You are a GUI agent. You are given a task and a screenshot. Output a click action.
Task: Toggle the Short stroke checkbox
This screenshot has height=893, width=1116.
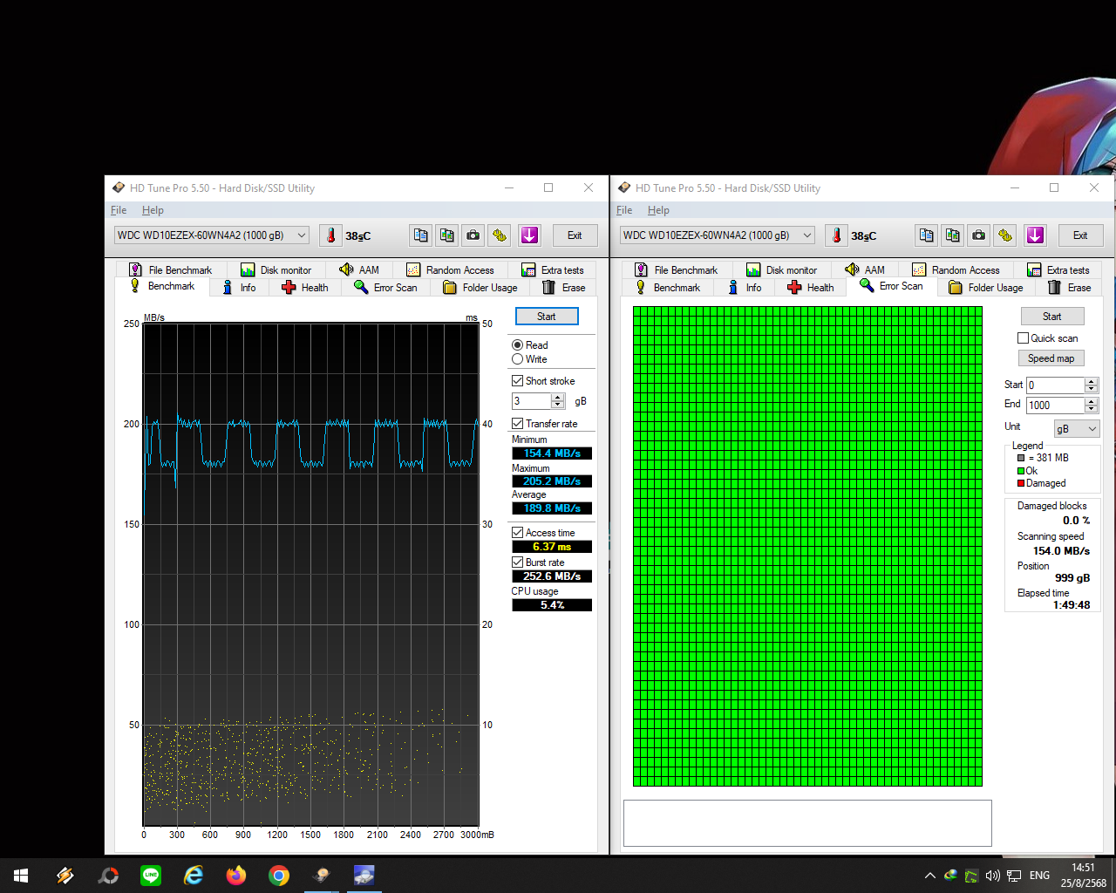(518, 381)
